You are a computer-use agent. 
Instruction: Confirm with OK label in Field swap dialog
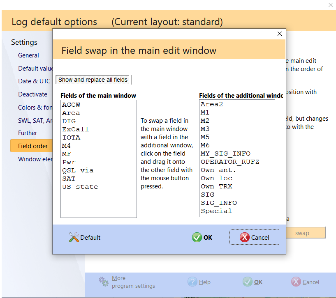[208, 238]
